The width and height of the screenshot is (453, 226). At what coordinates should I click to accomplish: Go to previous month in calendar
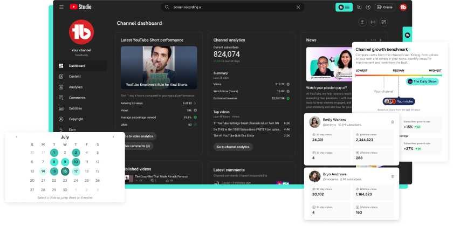pyautogui.click(x=17, y=137)
